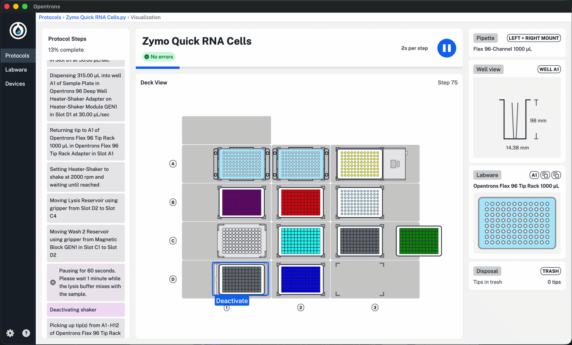Go to Protocols in the left sidebar
This screenshot has height=345, width=572.
(x=17, y=55)
